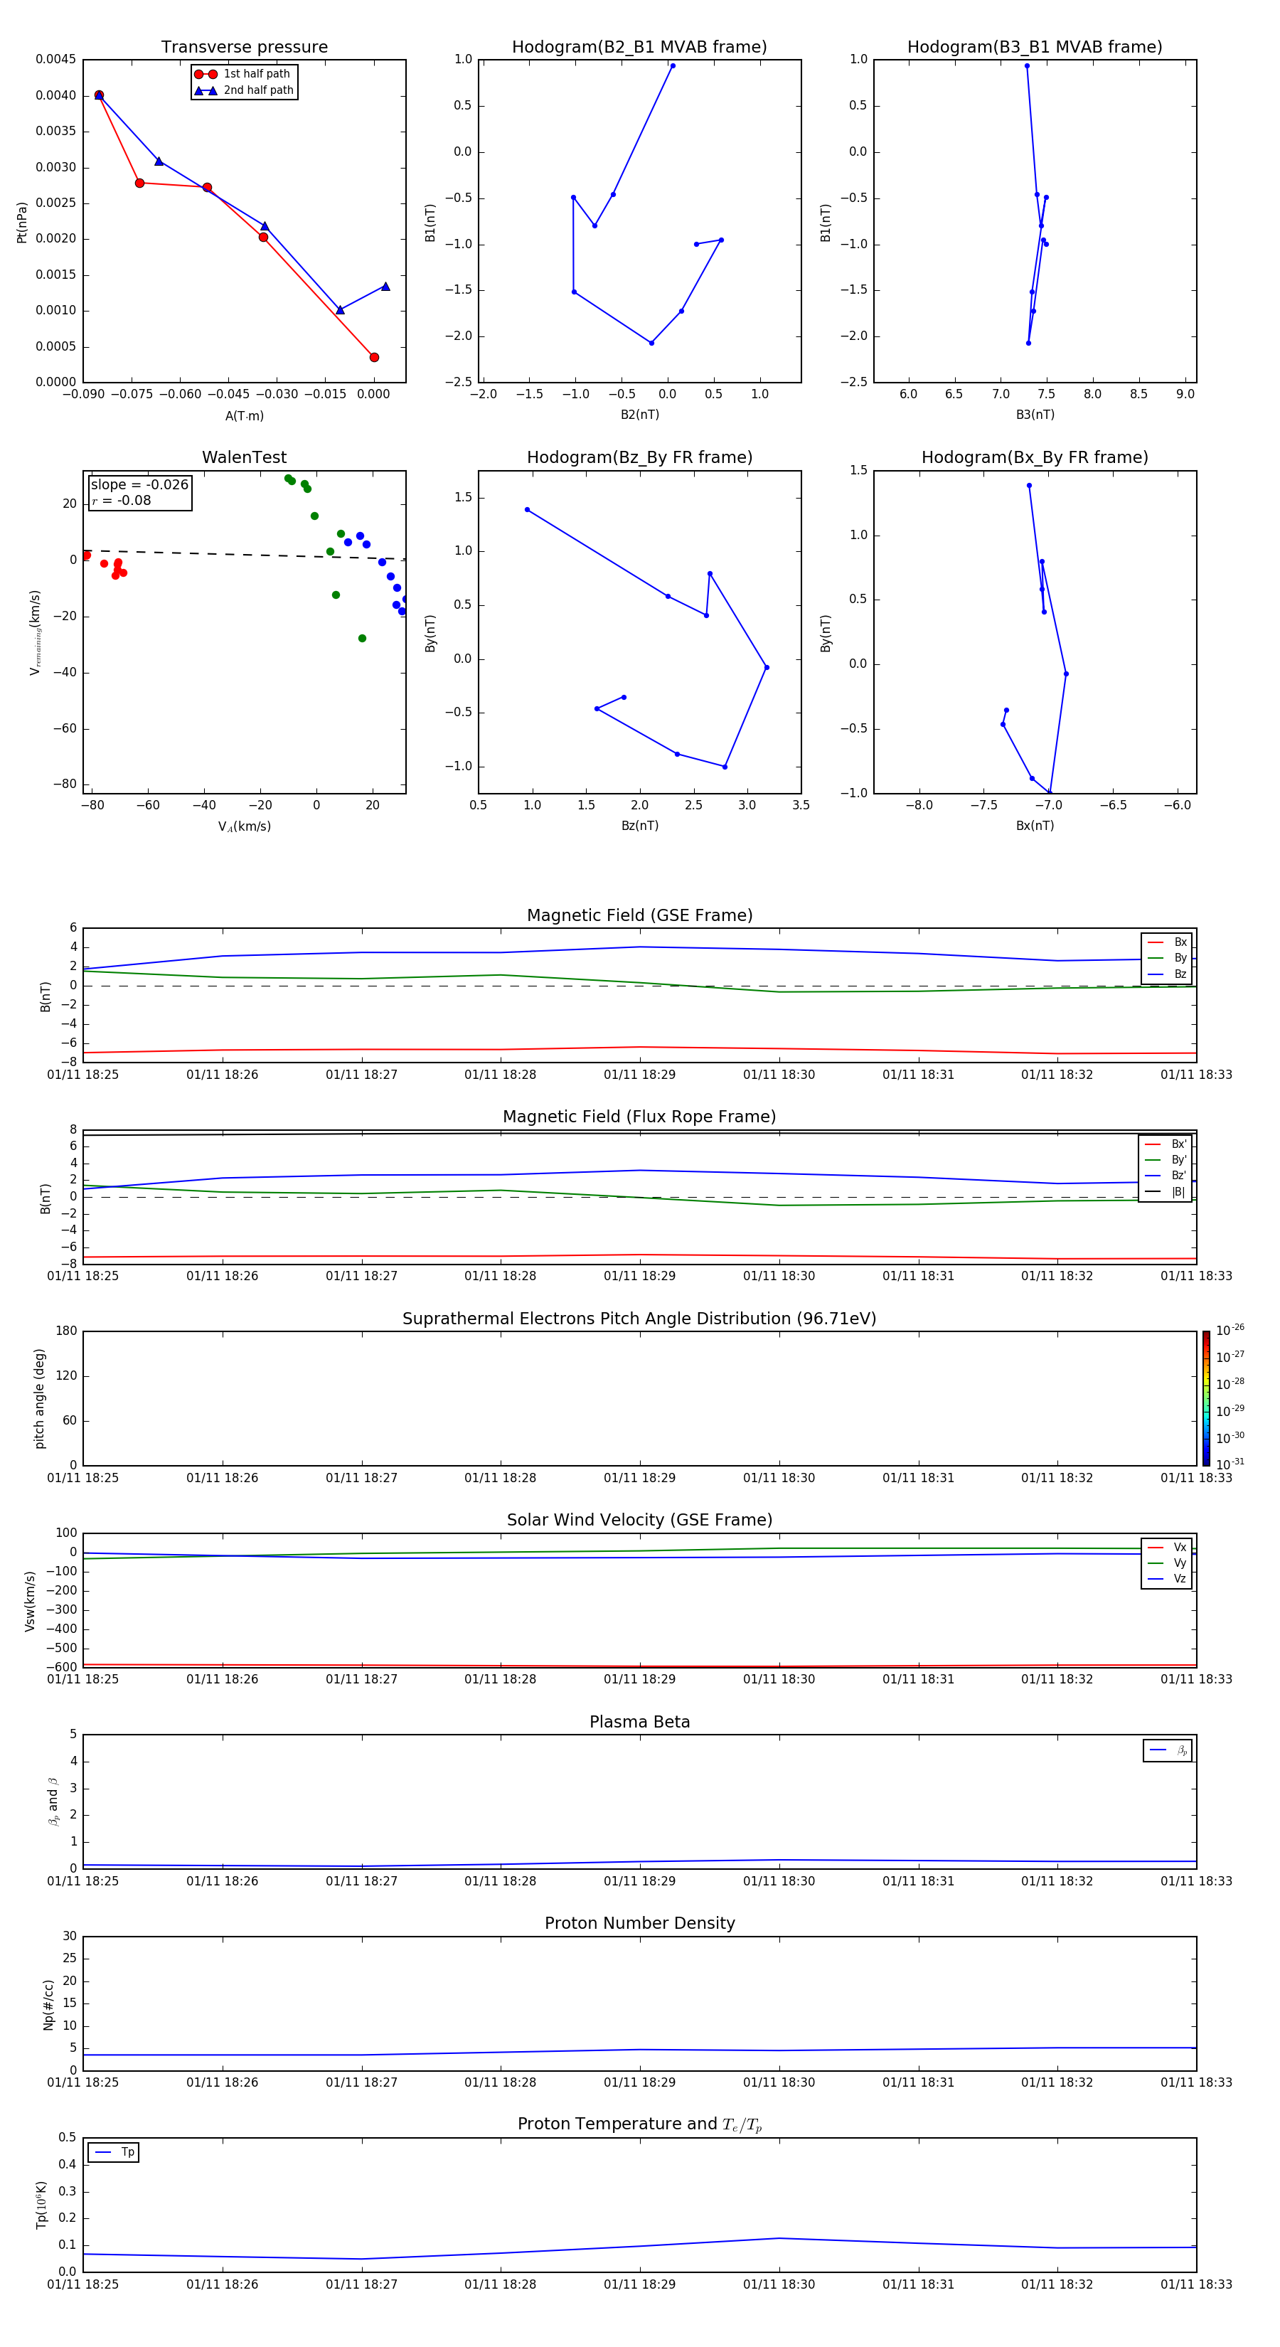Click the Vy legend entry in velocity plot
The height and width of the screenshot is (2347, 1280).
click(x=1167, y=1563)
